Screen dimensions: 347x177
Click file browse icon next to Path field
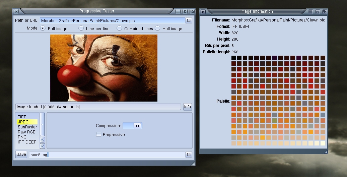(189, 20)
